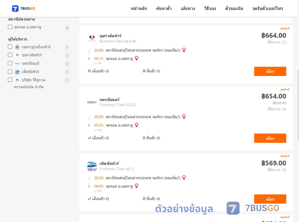Click คืนตั๋ว info icon on นครชัยแอร์ card
This screenshot has width=299, height=222.
[158, 138]
